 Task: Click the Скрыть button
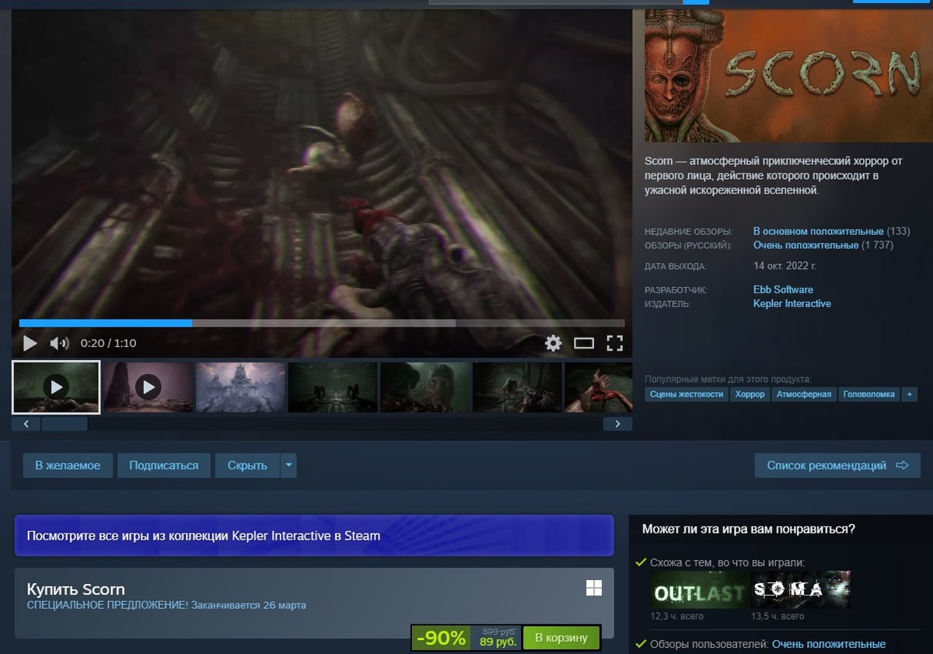coord(247,466)
